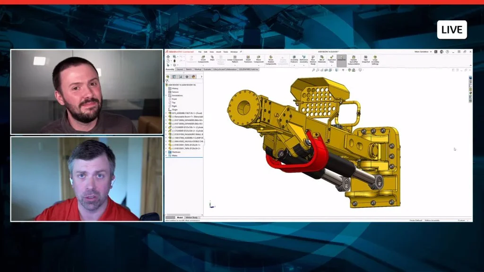This screenshot has height=272, width=484.
Task: Click Update SpeedPak Subassemblies button
Action: [354, 60]
